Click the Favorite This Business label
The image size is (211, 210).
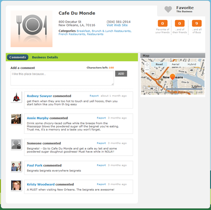185,9
